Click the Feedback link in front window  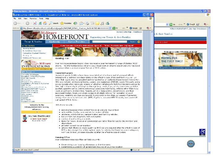pos(138,32)
